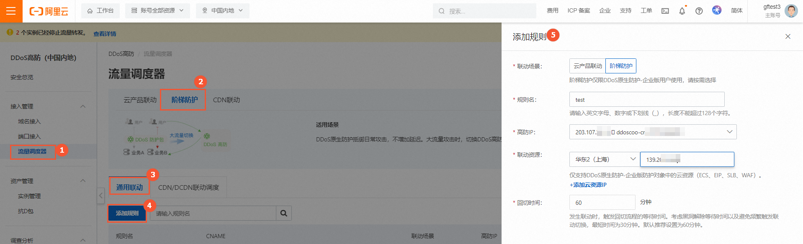Select 流量调度器 in the sidebar
The image size is (803, 244).
32,151
